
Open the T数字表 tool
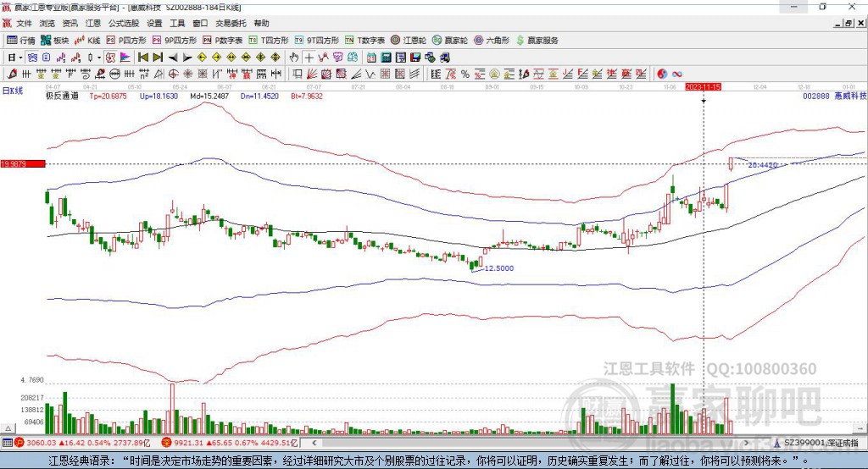coord(364,41)
